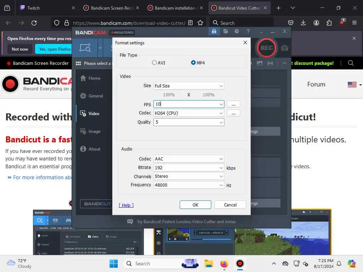
Task: Reload the page in Firefox
Action: [34, 23]
